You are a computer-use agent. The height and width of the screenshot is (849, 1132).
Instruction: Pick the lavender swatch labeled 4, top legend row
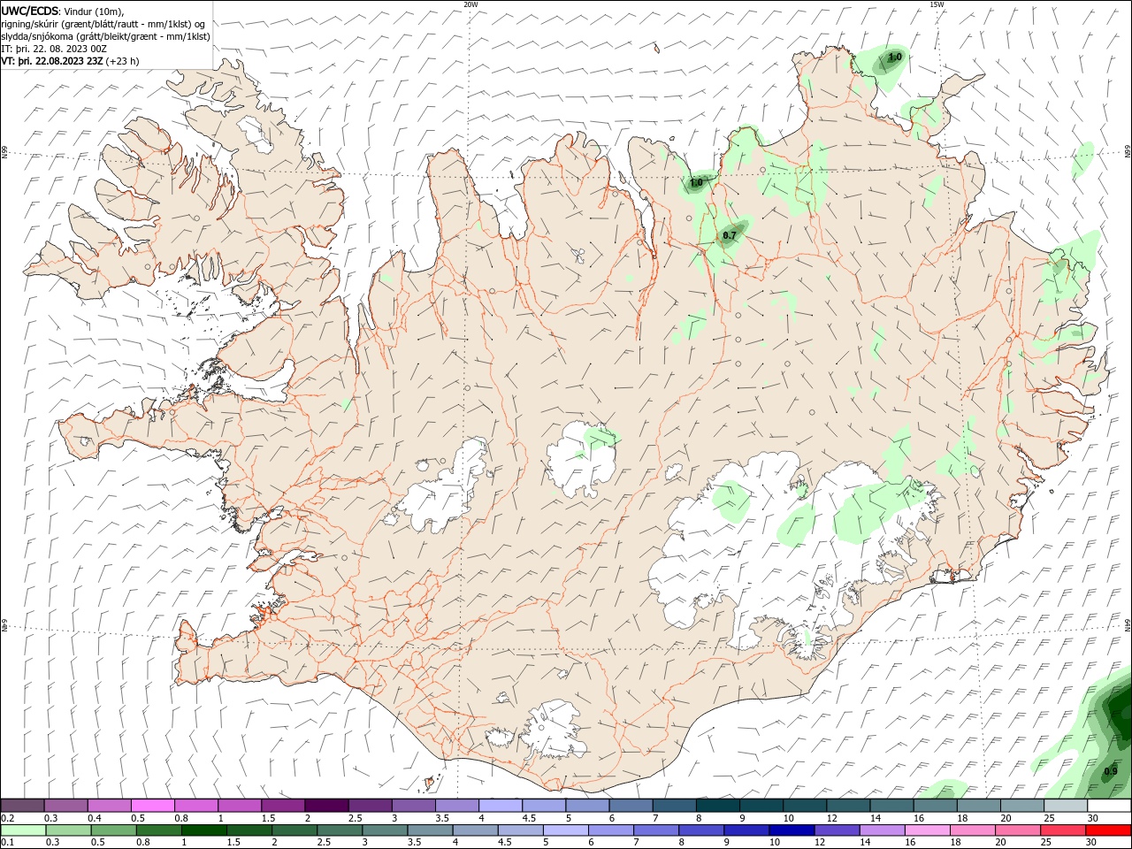point(501,806)
